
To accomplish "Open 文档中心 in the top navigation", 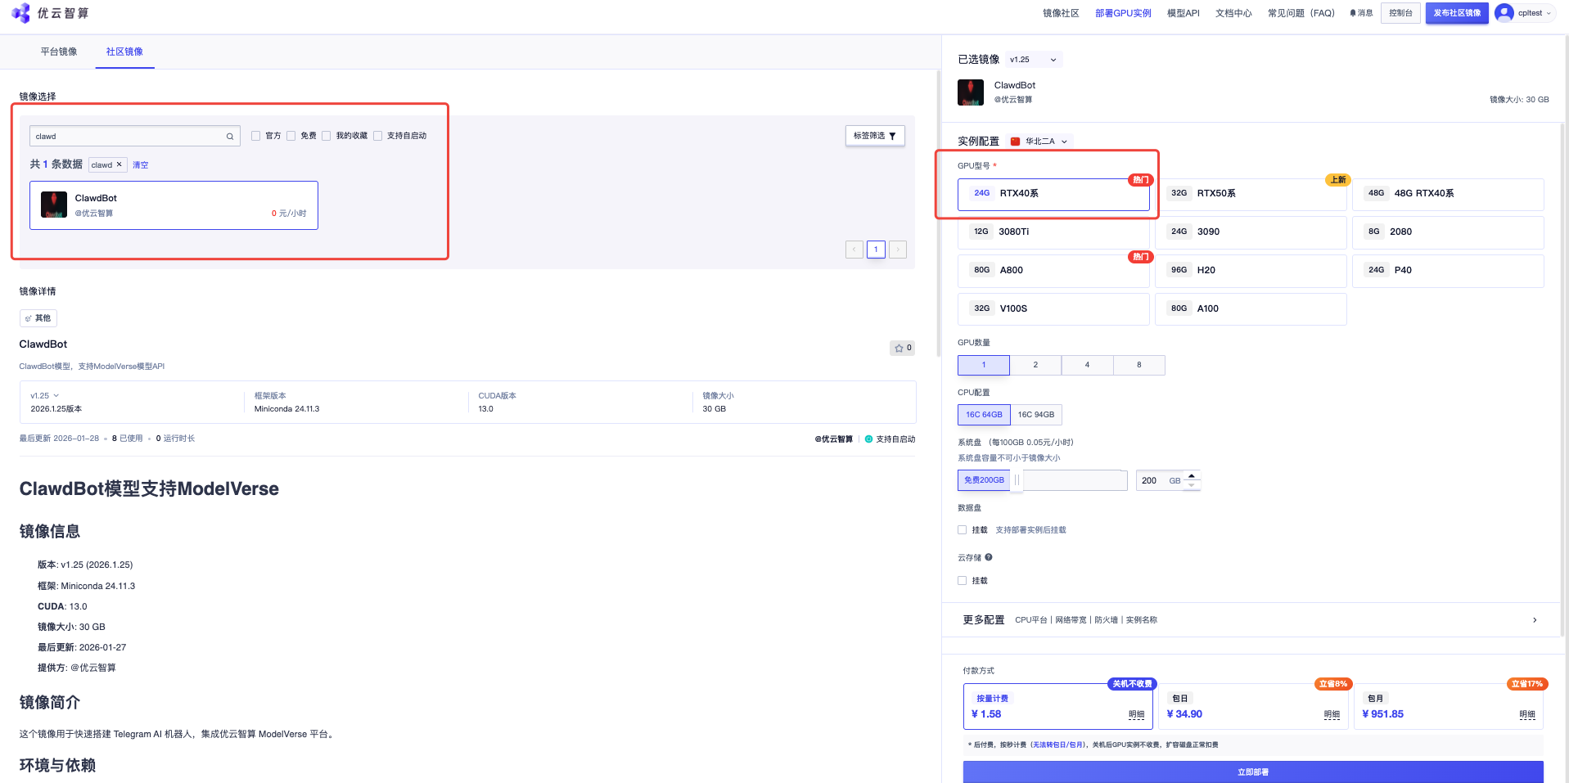I will (1233, 13).
